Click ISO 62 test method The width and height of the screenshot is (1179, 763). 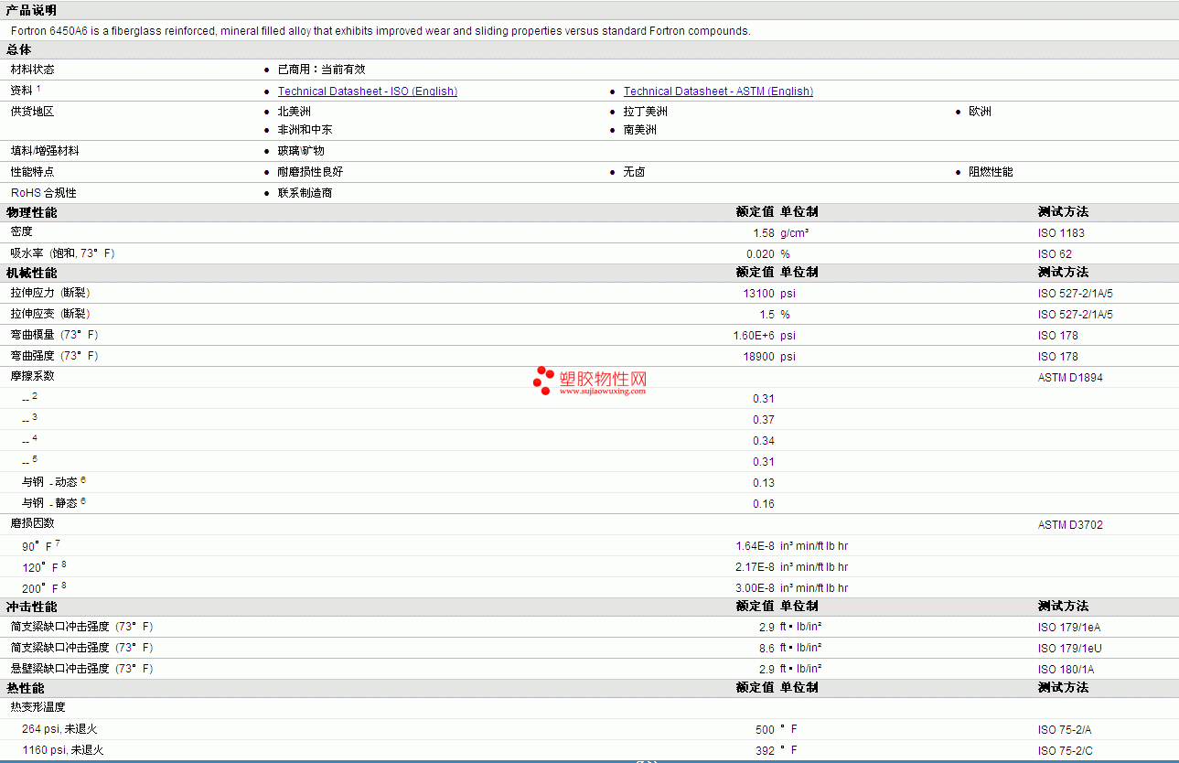[x=1055, y=254]
